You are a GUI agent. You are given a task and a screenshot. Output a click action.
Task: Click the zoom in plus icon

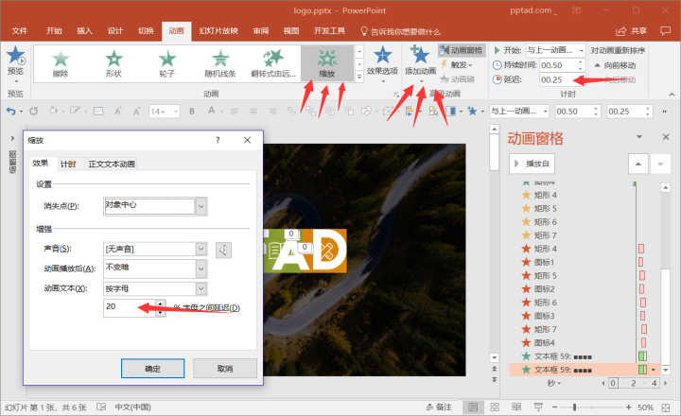[x=628, y=407]
